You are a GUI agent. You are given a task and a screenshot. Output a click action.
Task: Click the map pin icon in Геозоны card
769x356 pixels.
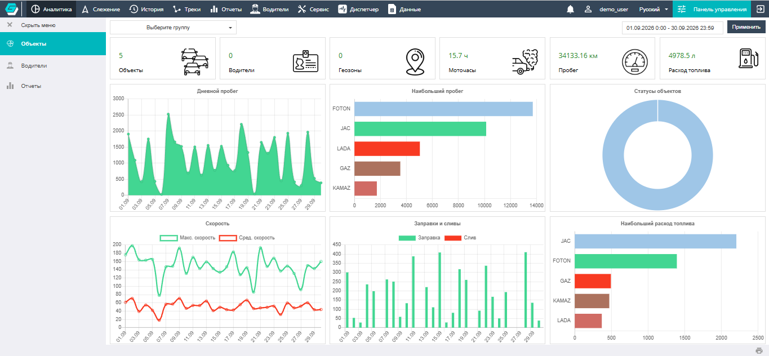[x=415, y=61]
